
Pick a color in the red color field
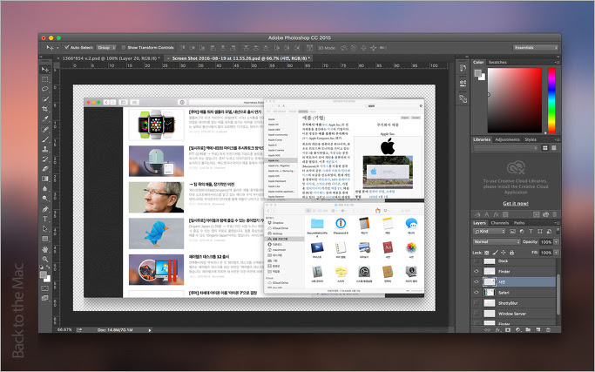(x=515, y=100)
